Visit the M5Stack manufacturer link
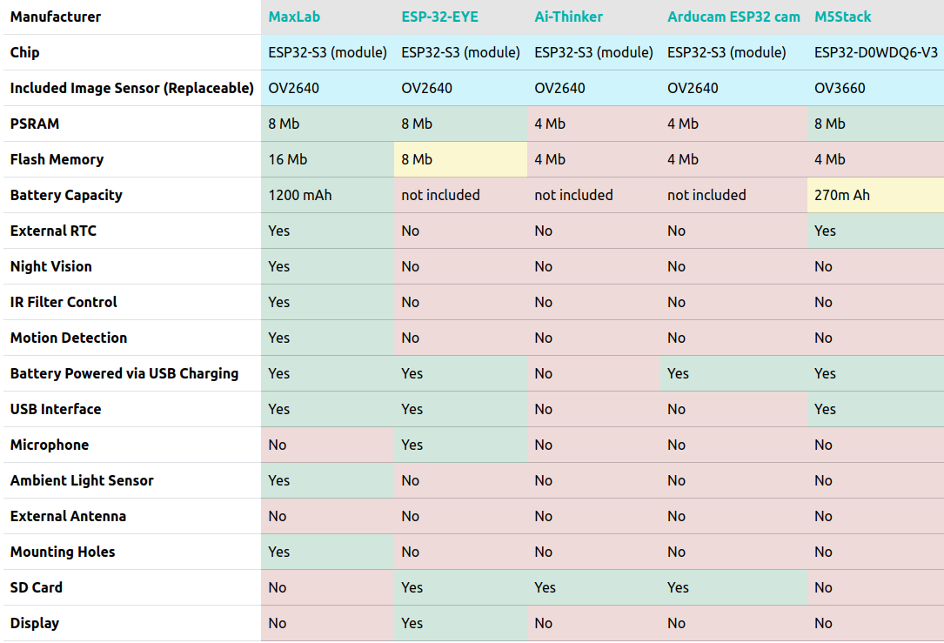944x643 pixels. coord(842,17)
